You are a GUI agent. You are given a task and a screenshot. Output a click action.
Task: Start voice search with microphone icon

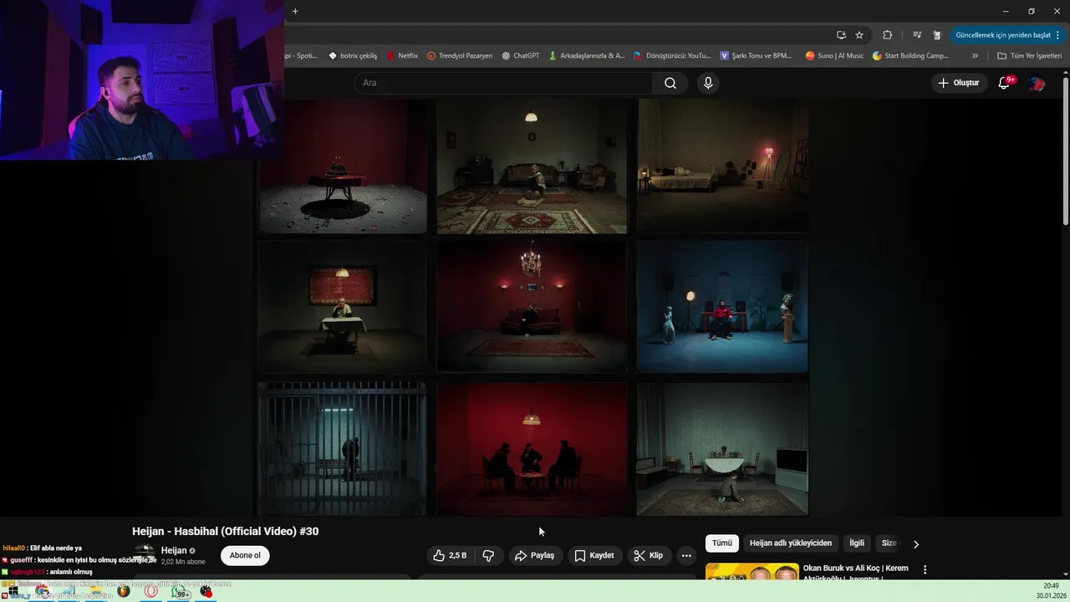[x=708, y=83]
